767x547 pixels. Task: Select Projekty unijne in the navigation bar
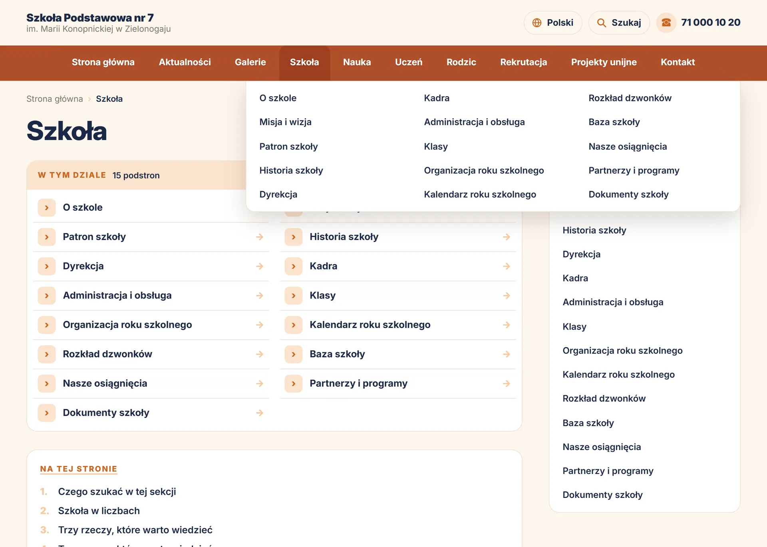pyautogui.click(x=604, y=62)
